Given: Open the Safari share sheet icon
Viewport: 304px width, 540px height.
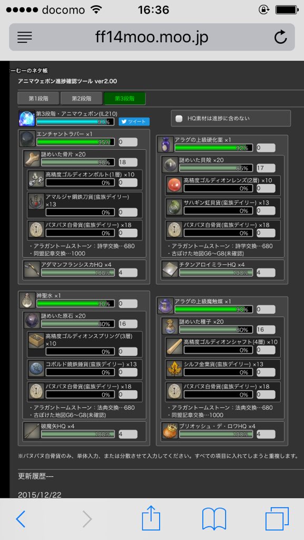Looking at the screenshot, I should tap(151, 518).
